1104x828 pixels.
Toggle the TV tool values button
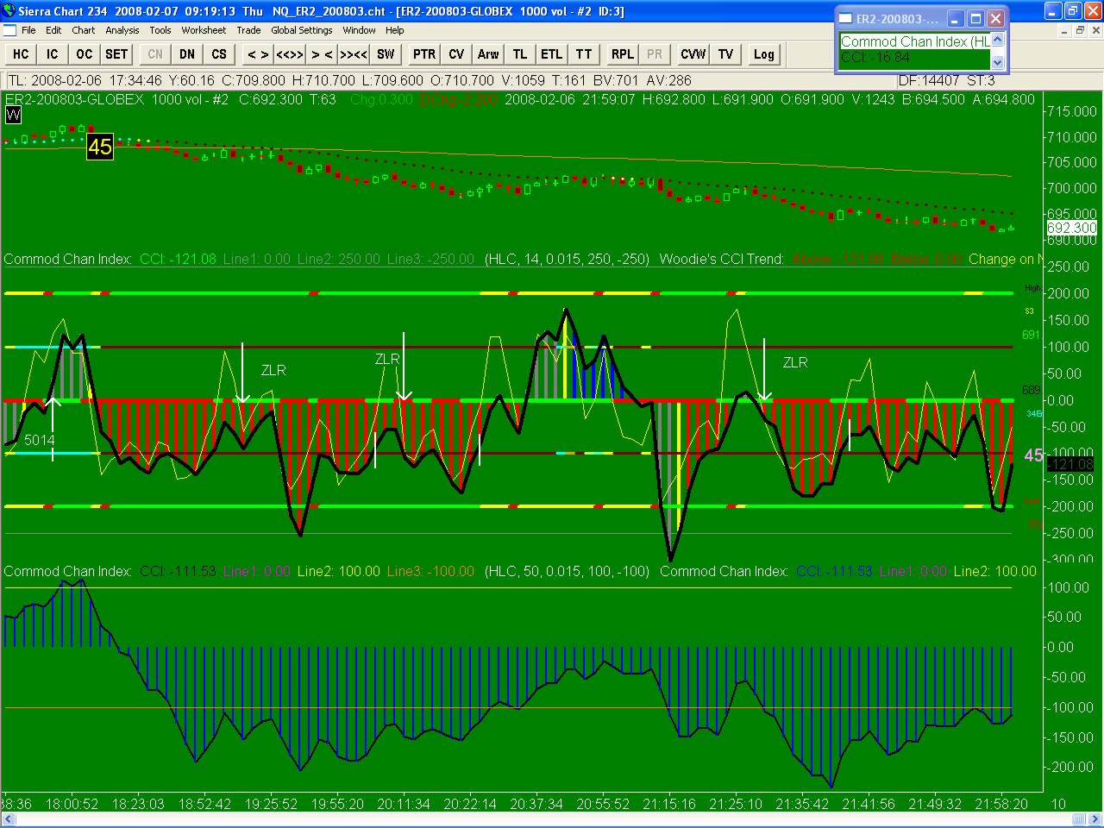(x=725, y=54)
